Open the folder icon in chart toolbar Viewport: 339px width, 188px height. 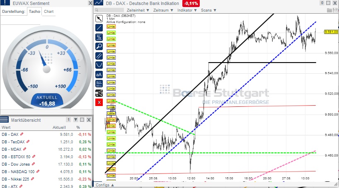(329, 10)
